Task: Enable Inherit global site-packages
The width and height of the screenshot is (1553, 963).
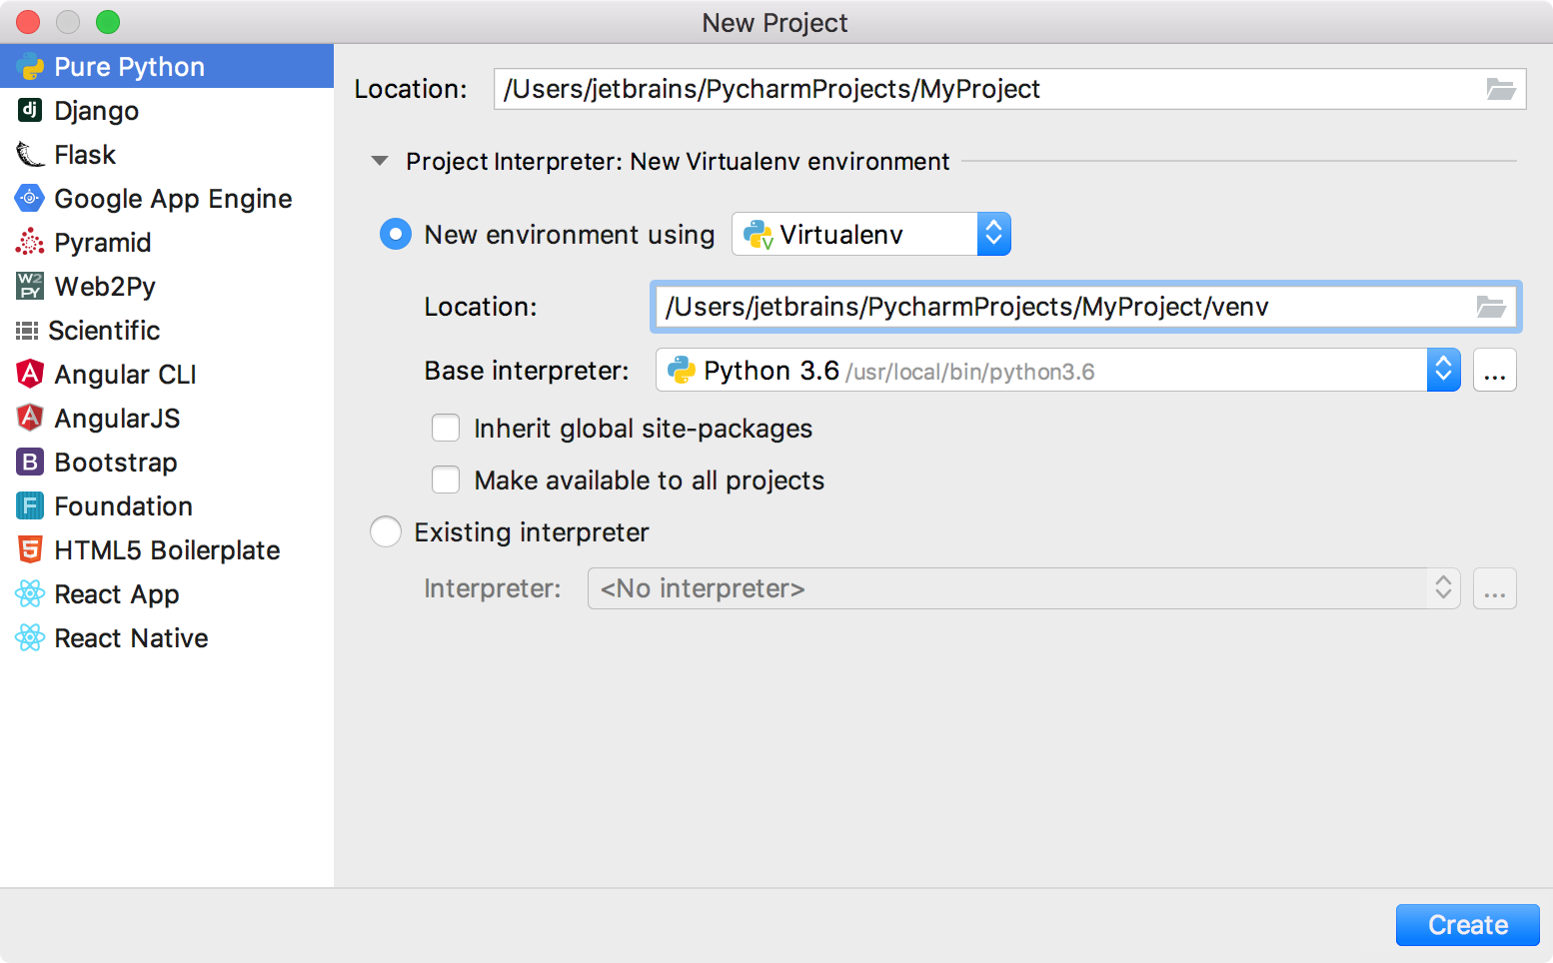Action: click(446, 429)
